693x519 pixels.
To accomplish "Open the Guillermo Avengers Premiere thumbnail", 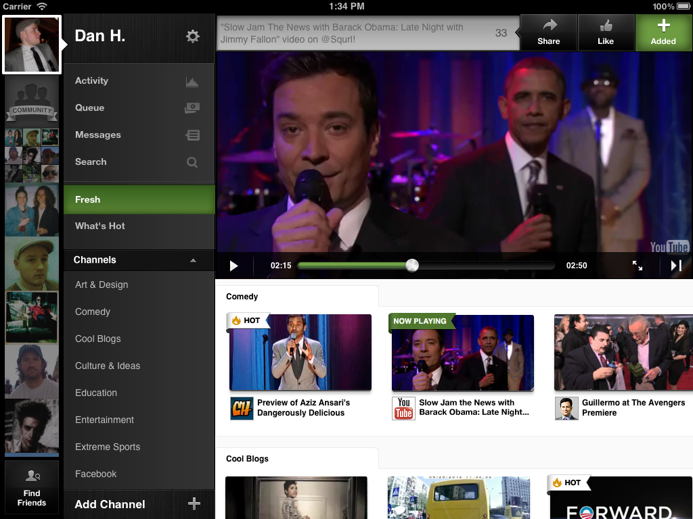I will tap(623, 353).
